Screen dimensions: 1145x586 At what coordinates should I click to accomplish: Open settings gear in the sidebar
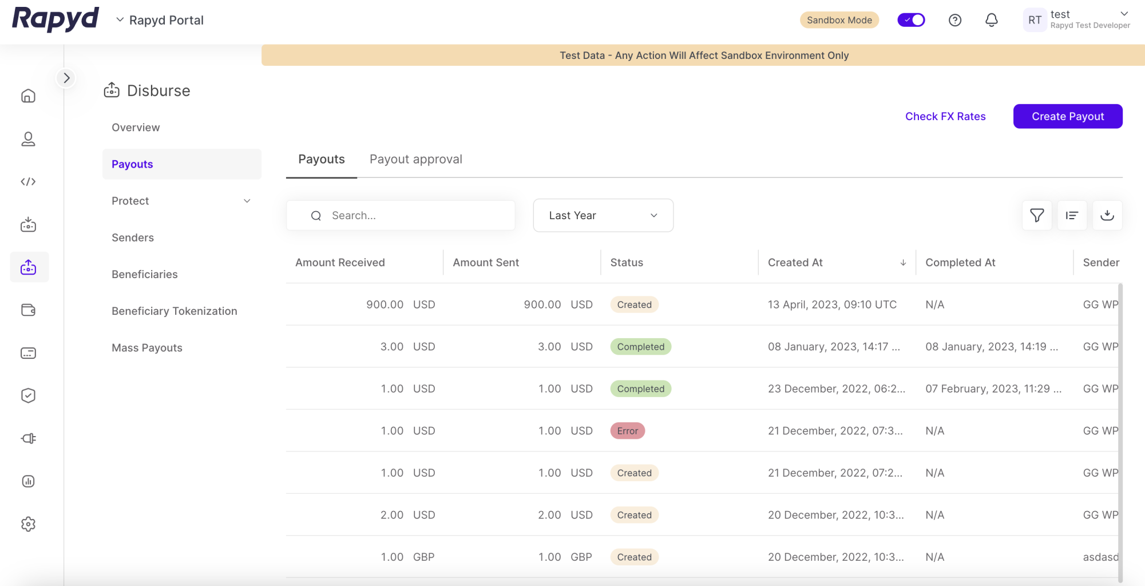pos(28,524)
